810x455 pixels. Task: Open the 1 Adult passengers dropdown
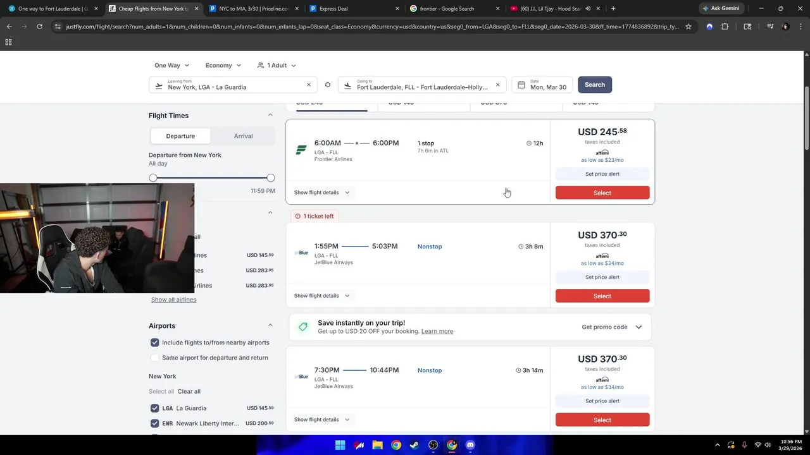click(x=277, y=65)
